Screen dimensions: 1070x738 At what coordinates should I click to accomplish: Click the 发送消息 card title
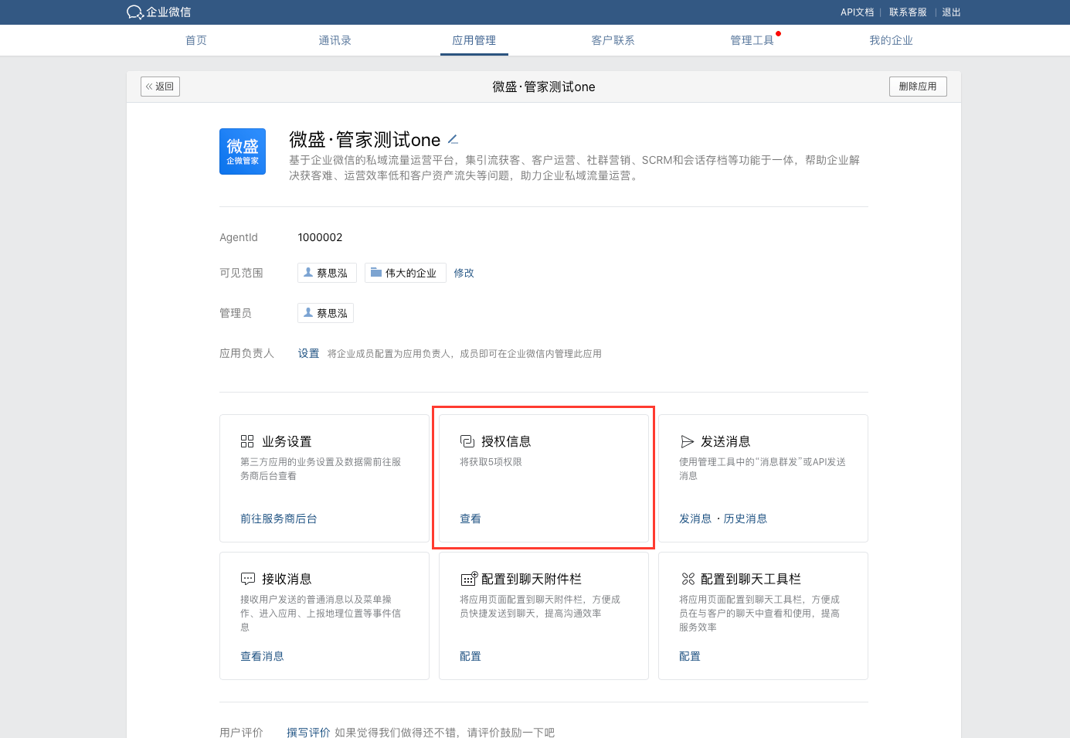click(725, 441)
